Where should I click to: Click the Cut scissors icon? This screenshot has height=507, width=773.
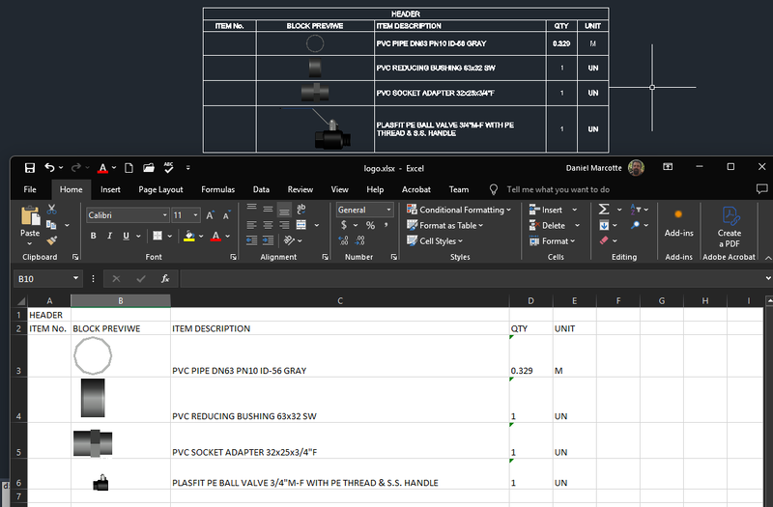[52, 210]
